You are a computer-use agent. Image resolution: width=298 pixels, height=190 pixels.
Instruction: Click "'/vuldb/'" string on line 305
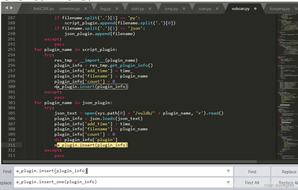[x=144, y=113]
